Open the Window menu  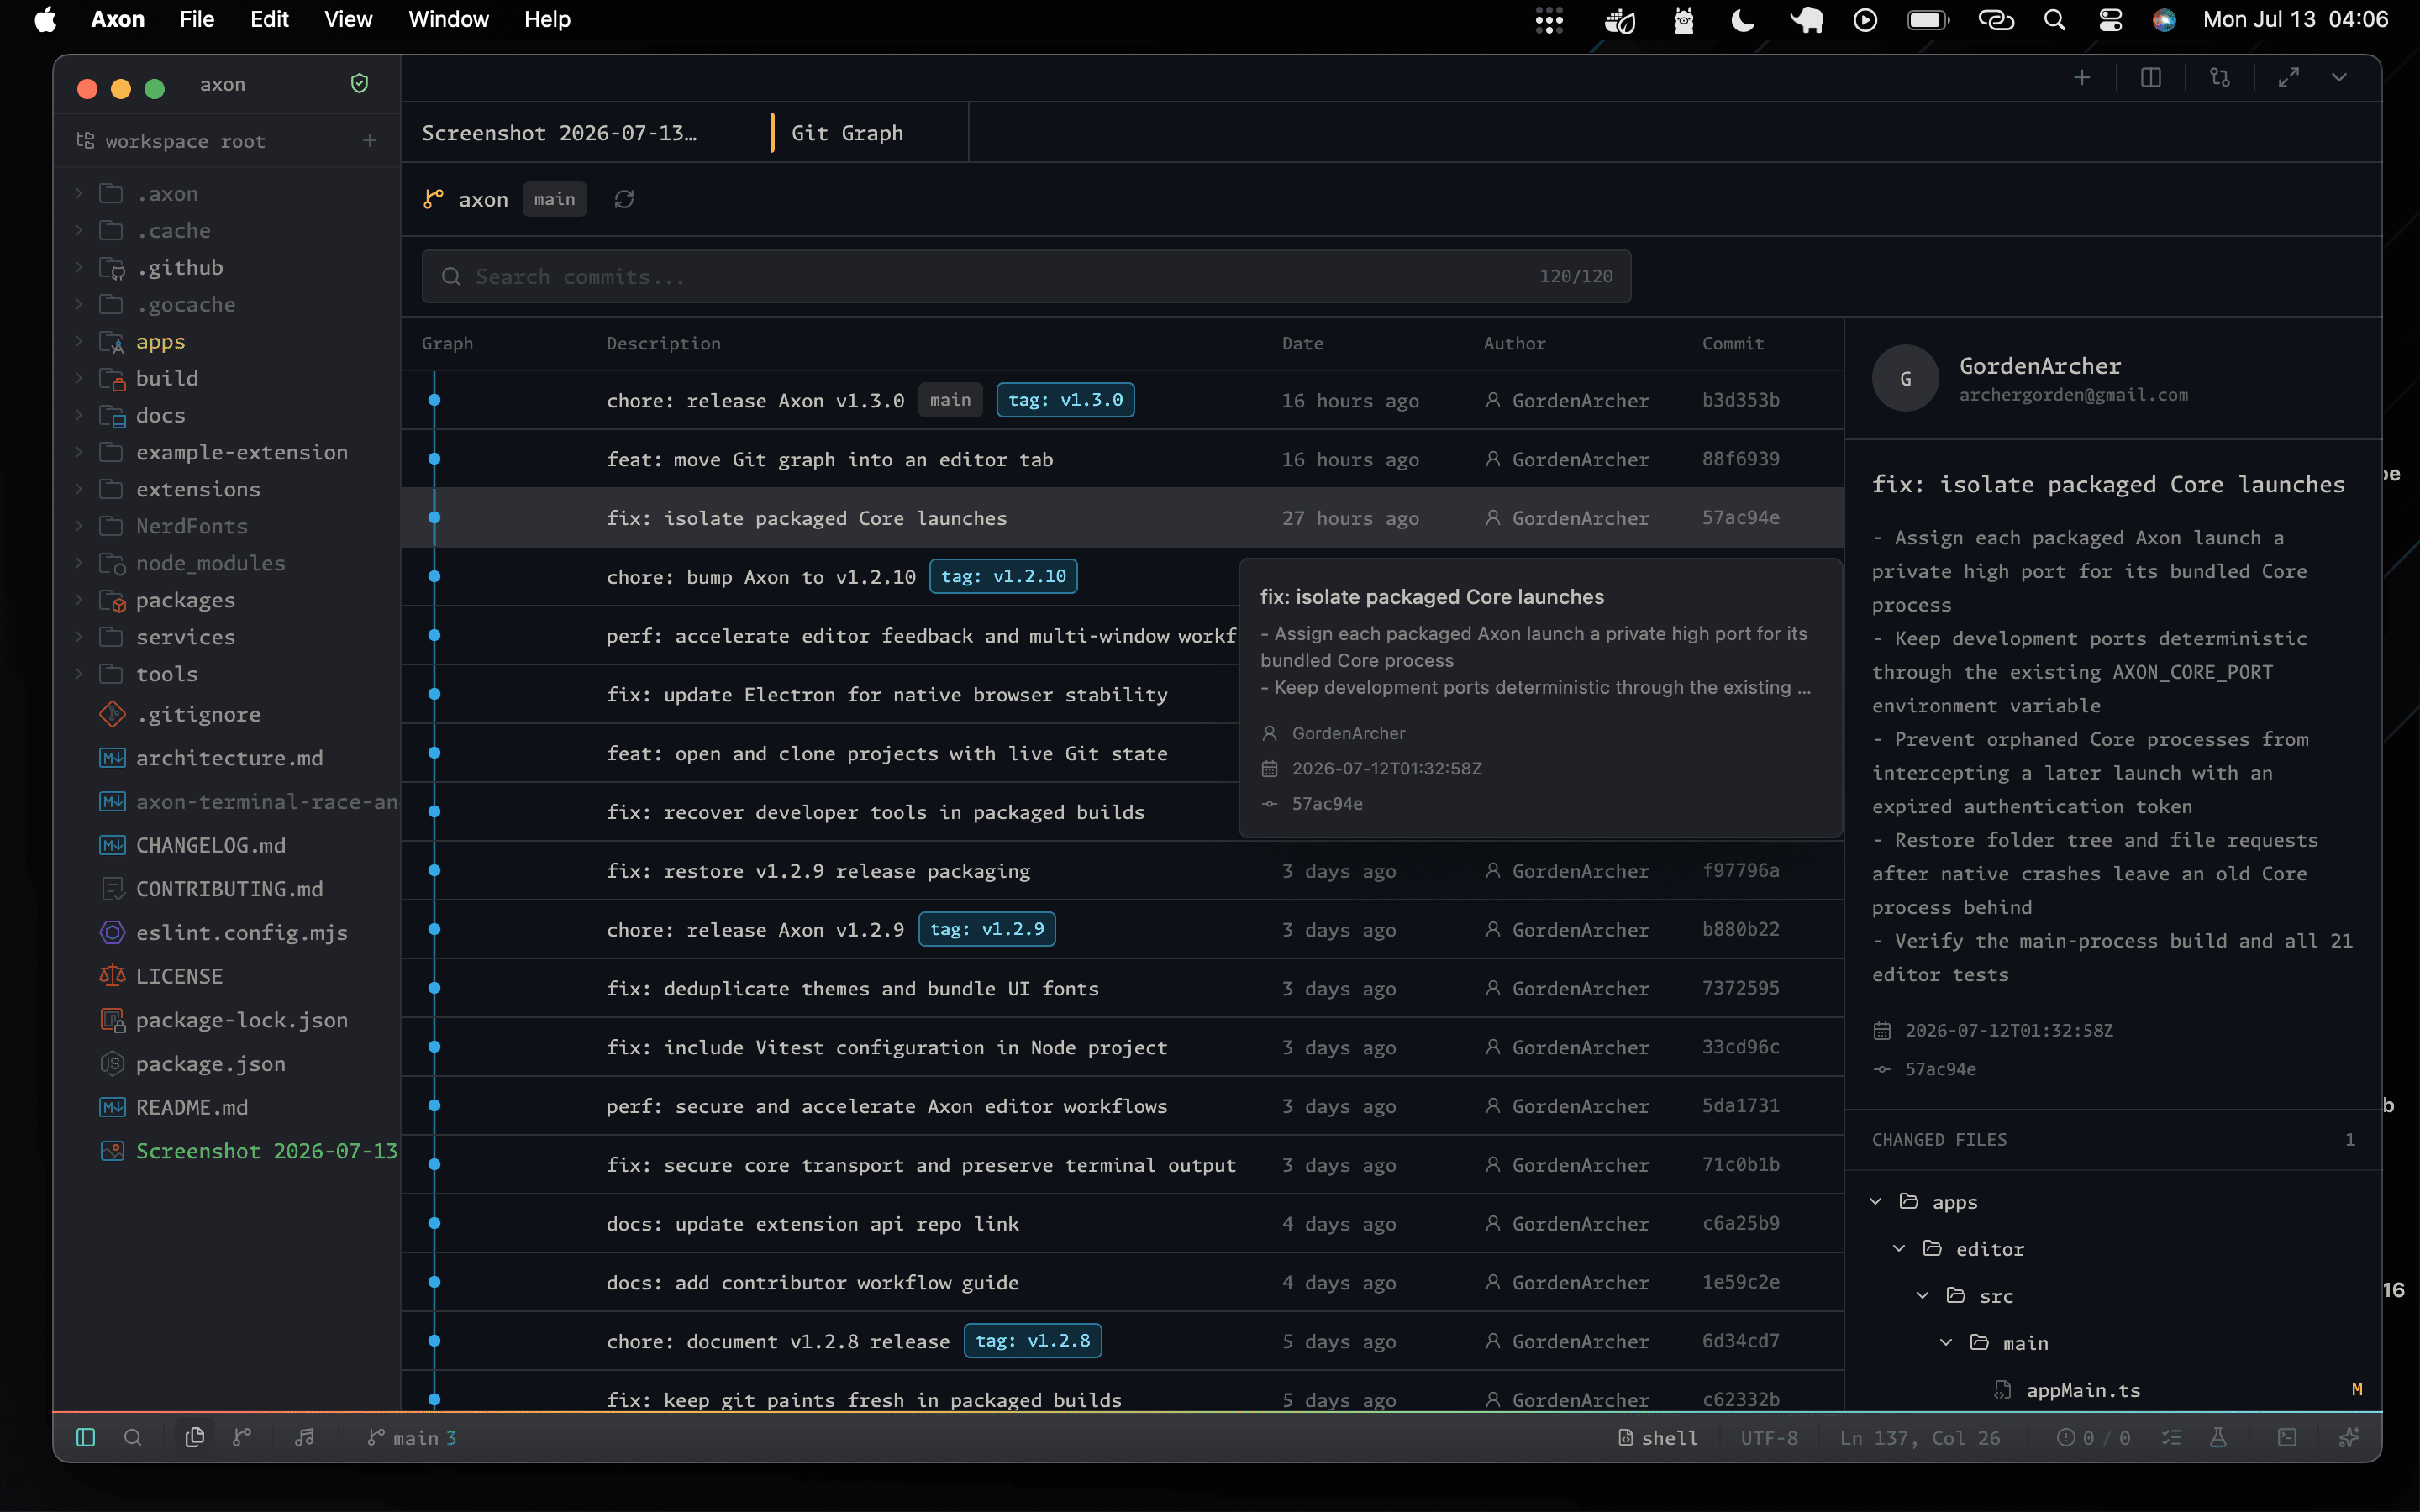click(x=448, y=19)
